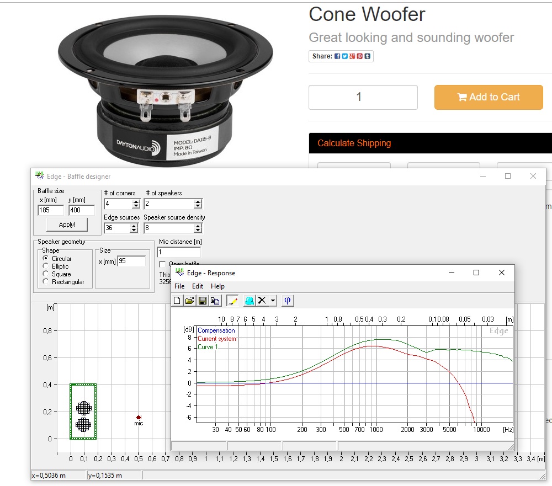Screen dimensions: 552x486
Task: Click the Current system legend label
Action: point(216,339)
